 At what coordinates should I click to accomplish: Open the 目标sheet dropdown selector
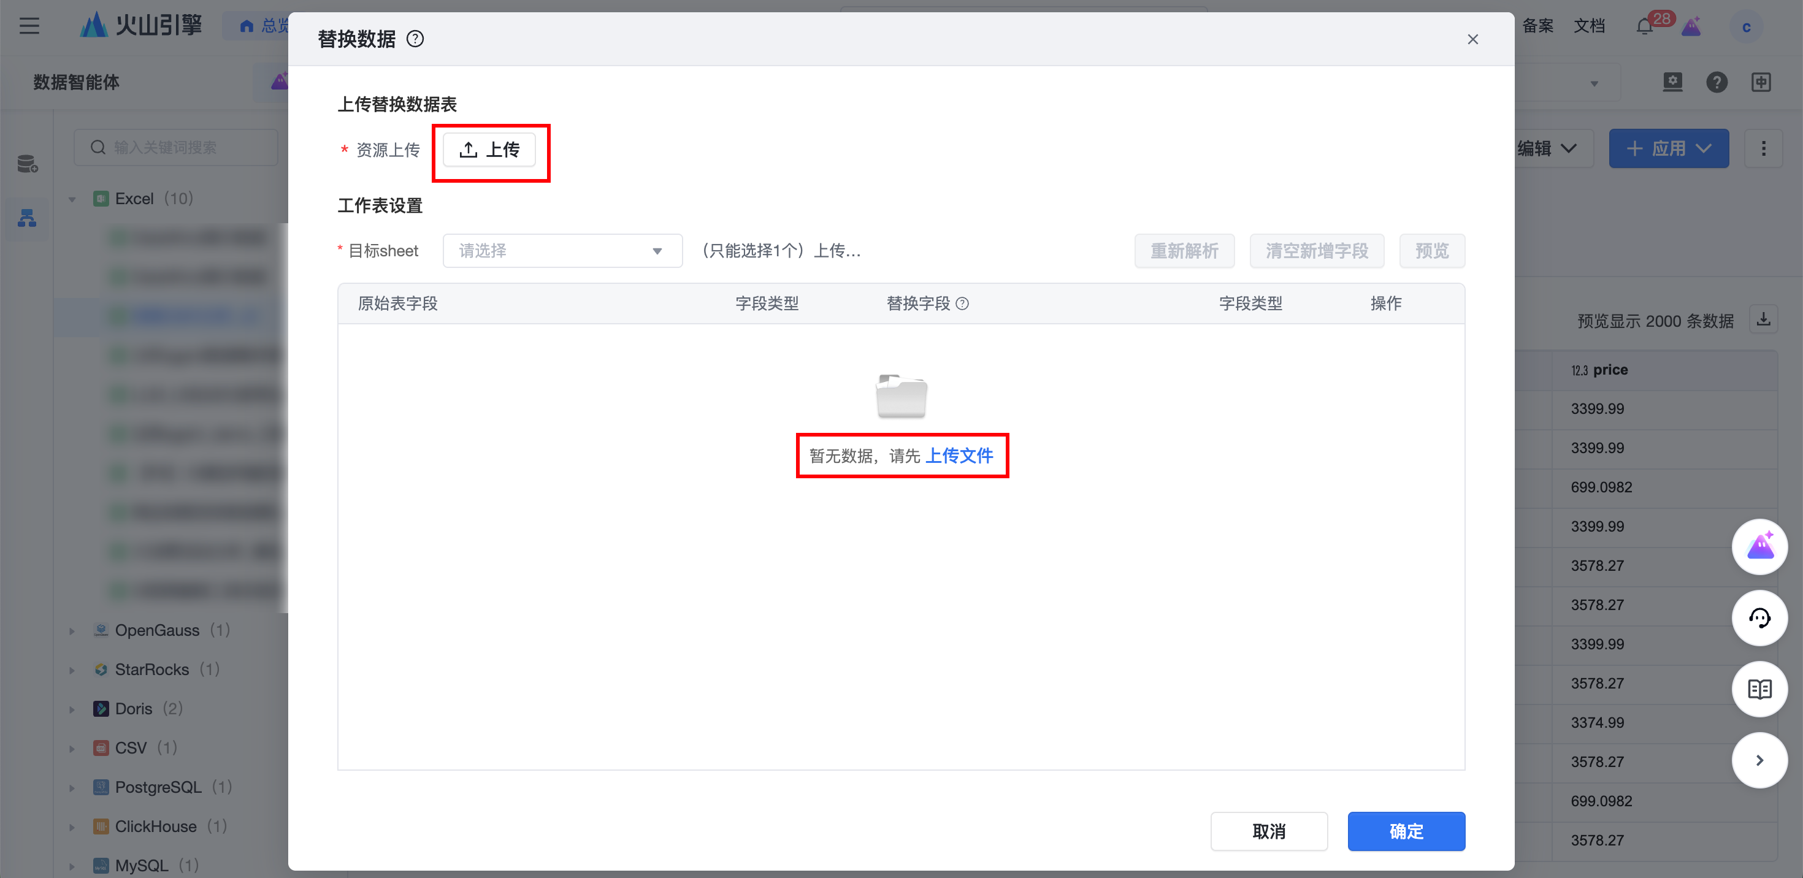point(562,250)
